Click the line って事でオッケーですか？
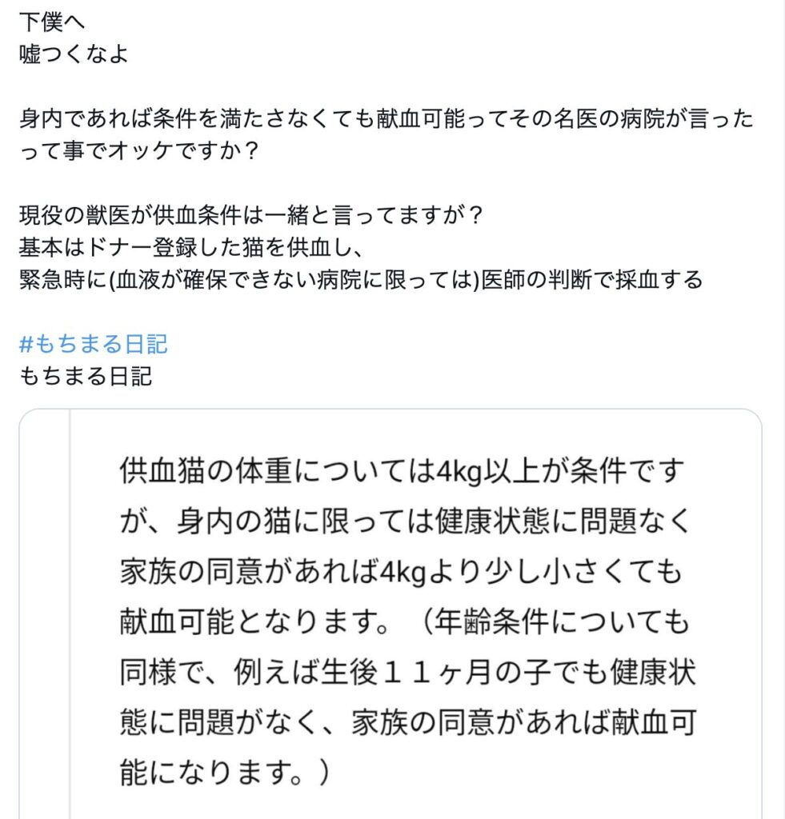Image resolution: width=785 pixels, height=819 pixels. click(138, 150)
